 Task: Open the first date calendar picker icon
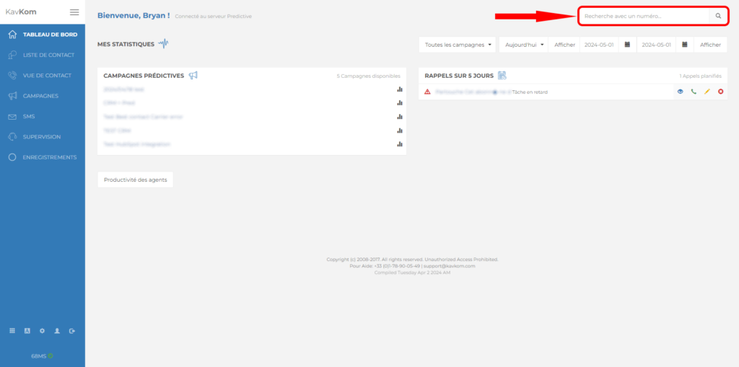pyautogui.click(x=627, y=45)
